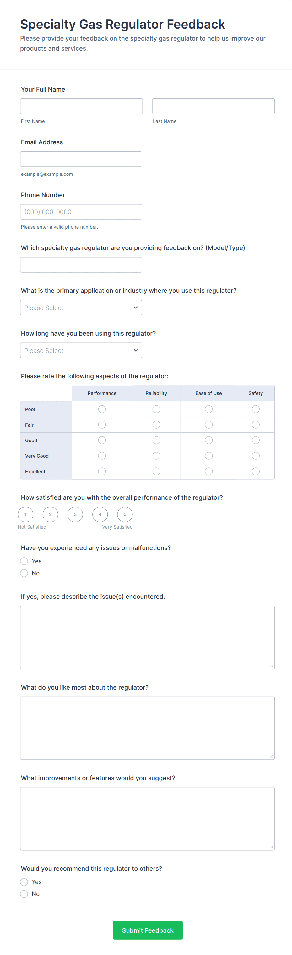Choose No for recommending this regulator
Screen dimensions: 292x955
pos(24,894)
